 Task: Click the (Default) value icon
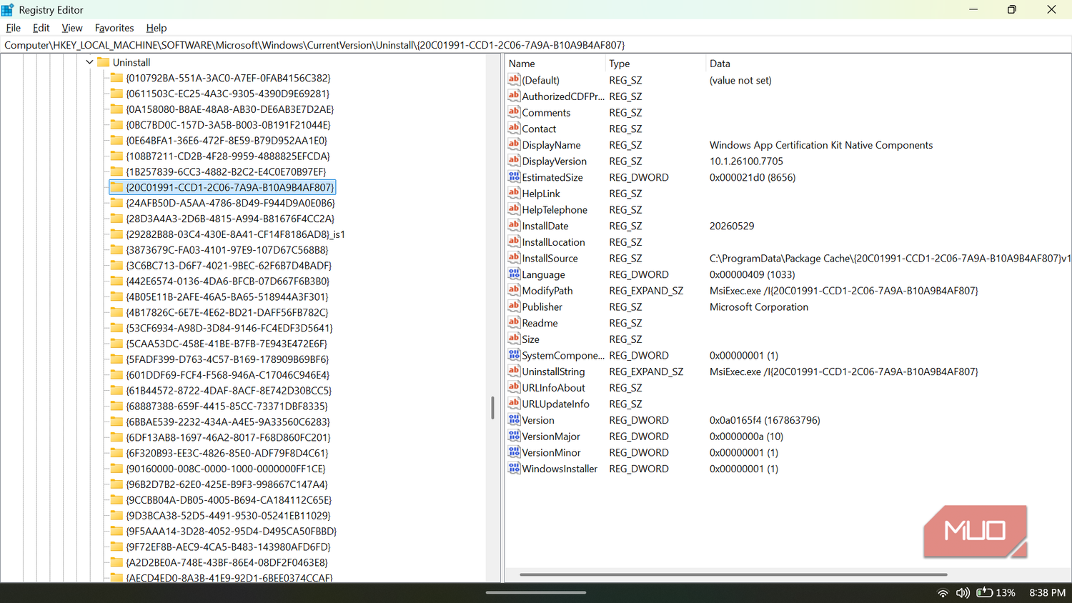point(514,79)
